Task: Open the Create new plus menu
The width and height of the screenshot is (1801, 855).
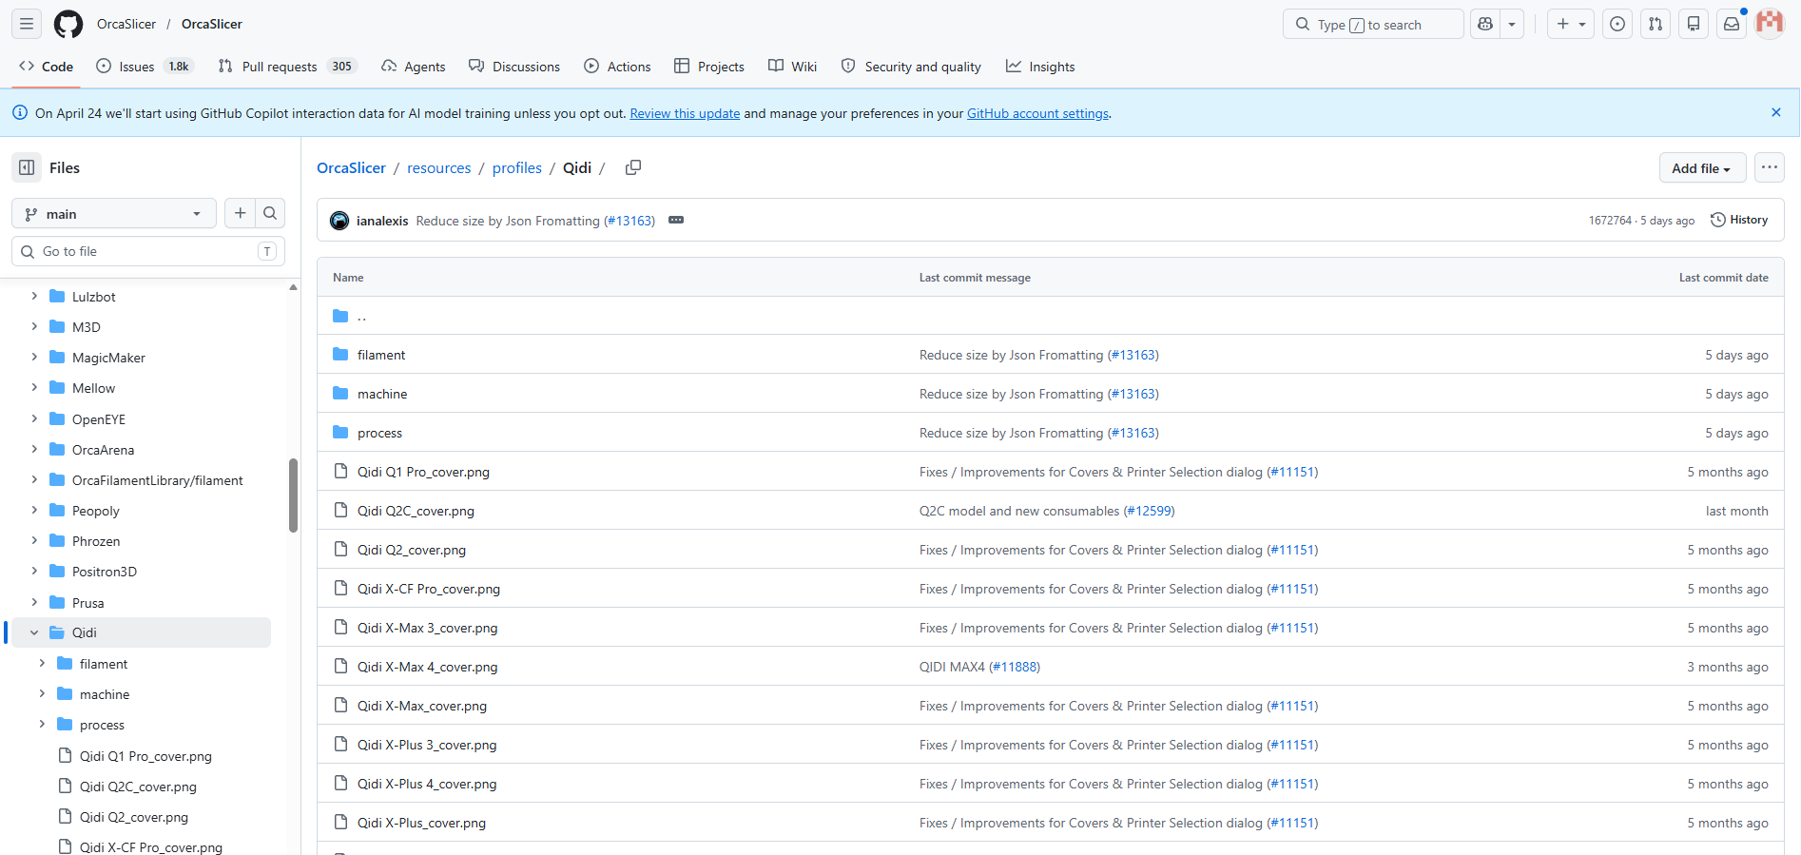Action: point(1571,24)
